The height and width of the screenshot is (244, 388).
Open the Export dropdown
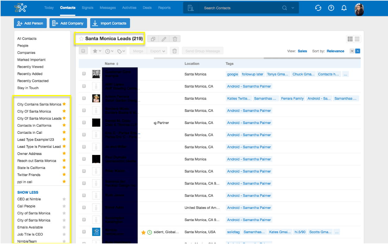click(x=158, y=51)
